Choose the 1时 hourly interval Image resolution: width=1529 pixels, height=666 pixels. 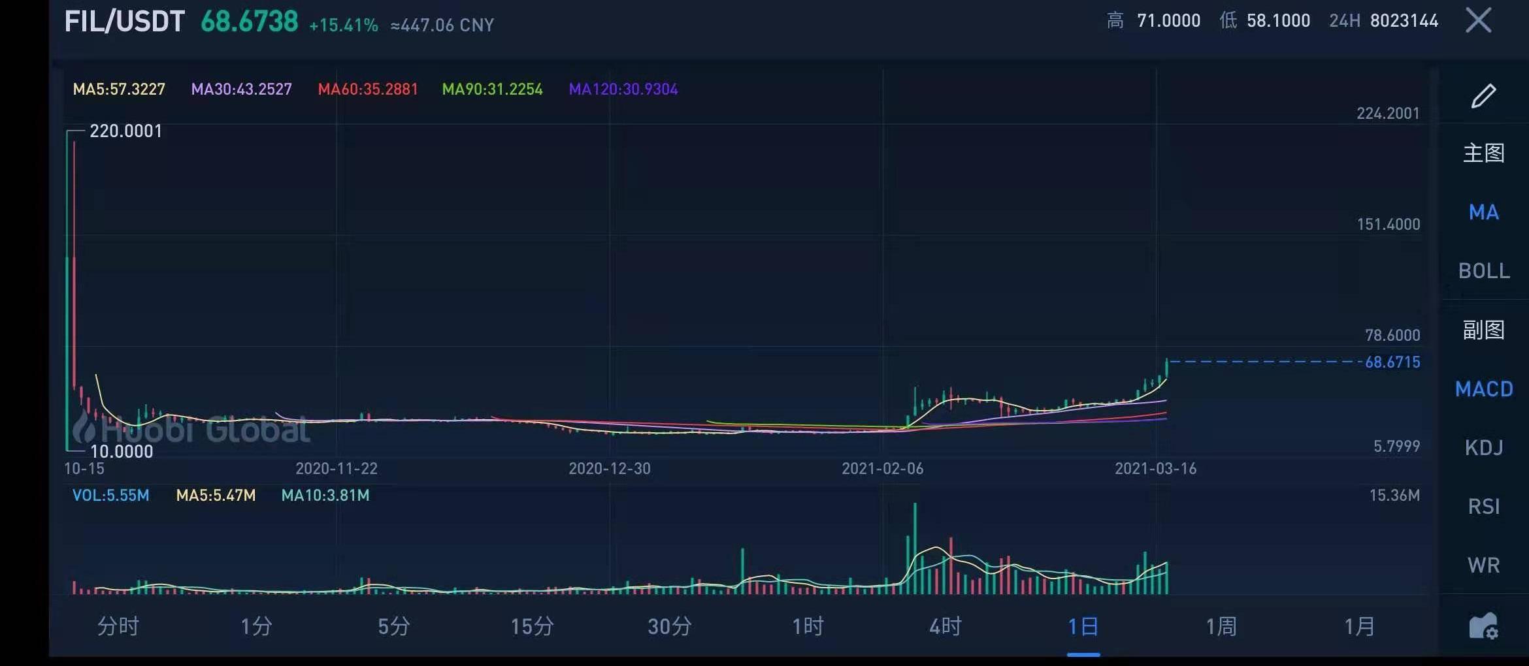click(808, 627)
